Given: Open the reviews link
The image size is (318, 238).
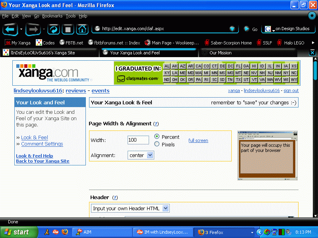Looking at the screenshot, I should click(x=76, y=91).
